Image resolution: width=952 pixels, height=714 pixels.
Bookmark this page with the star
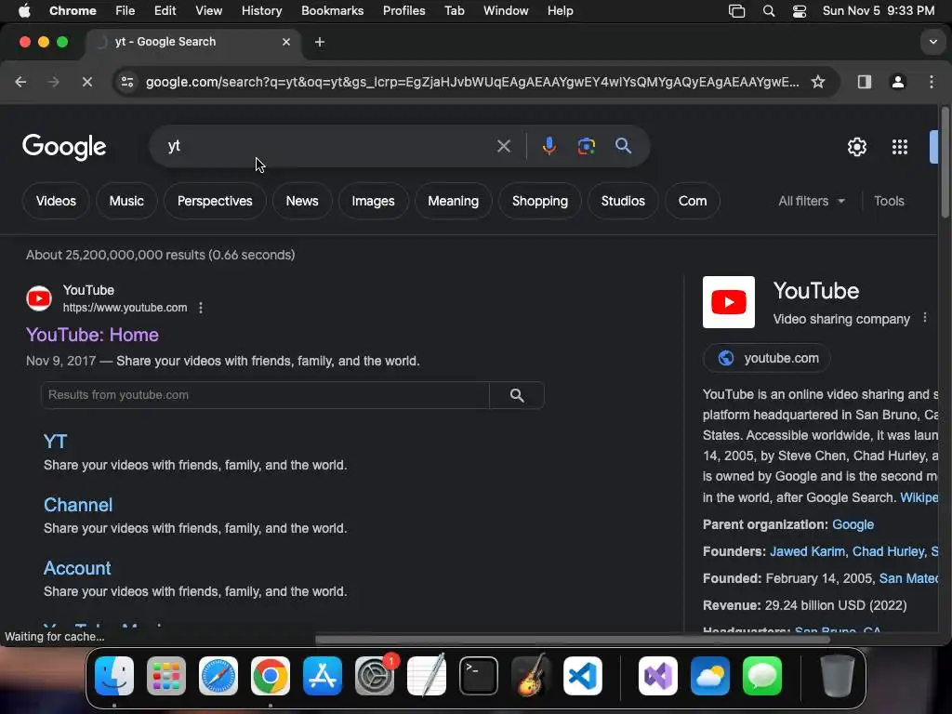[x=818, y=82]
